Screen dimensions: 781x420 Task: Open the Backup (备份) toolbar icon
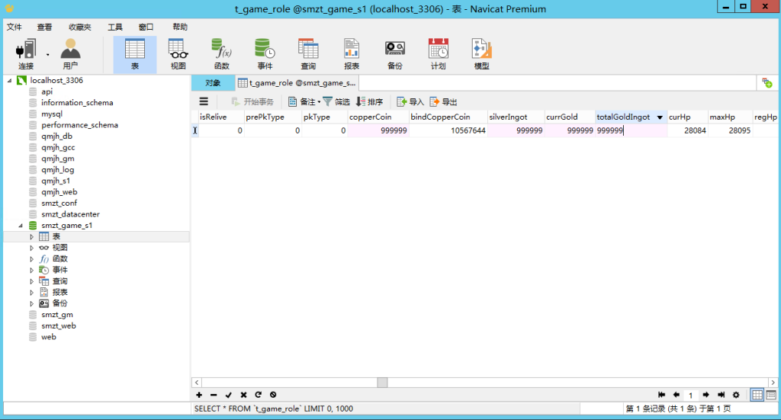(x=394, y=54)
